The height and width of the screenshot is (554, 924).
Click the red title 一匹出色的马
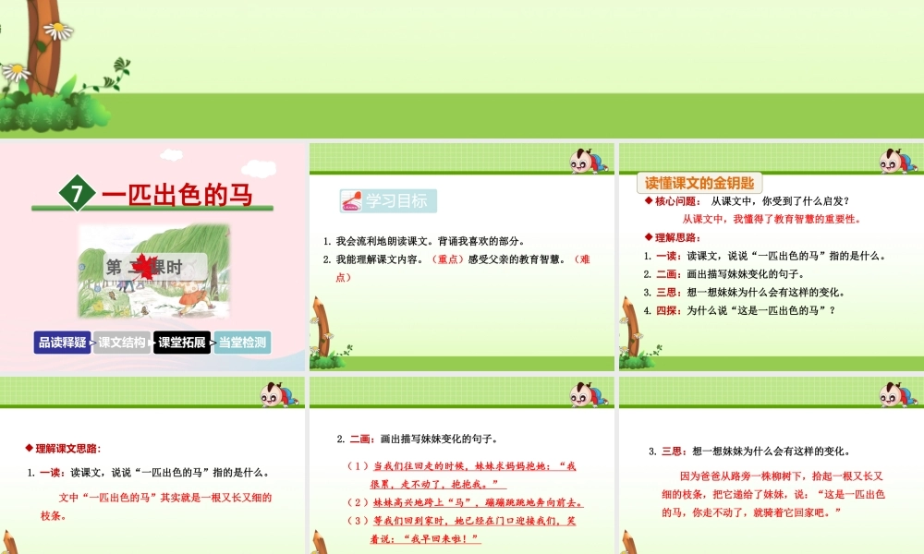pyautogui.click(x=177, y=194)
